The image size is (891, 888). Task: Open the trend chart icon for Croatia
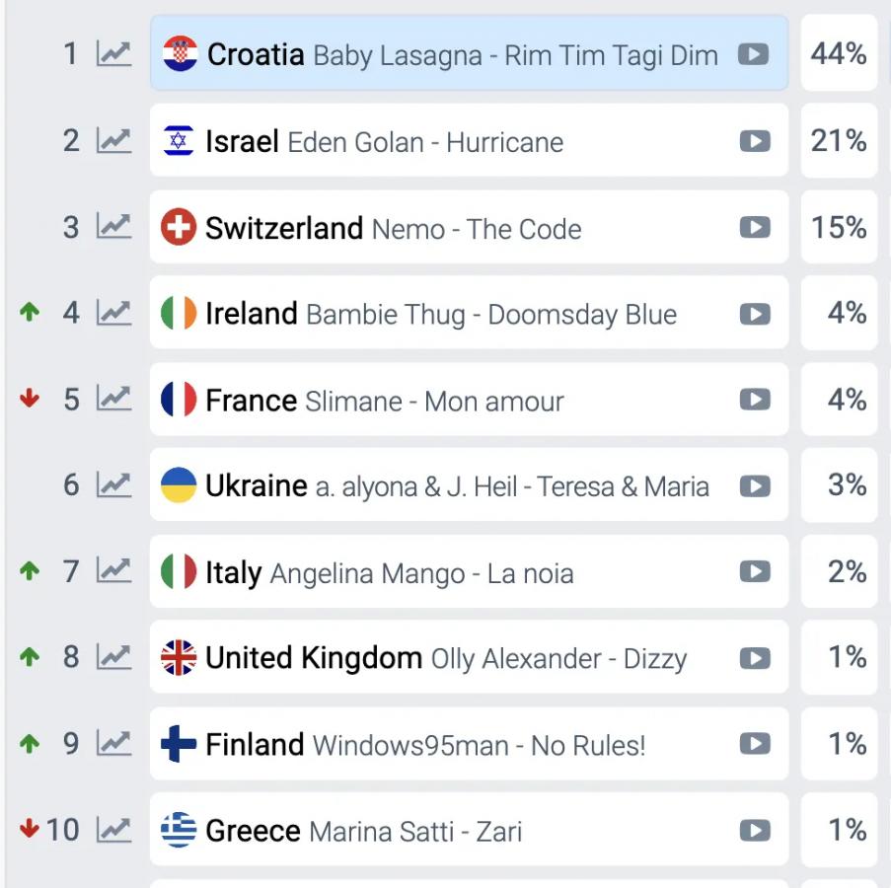click(x=113, y=54)
